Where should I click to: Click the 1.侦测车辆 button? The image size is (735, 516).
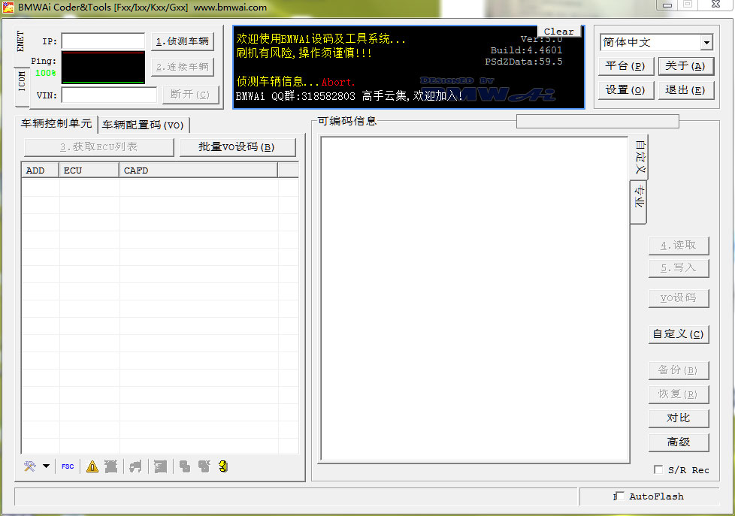click(183, 42)
